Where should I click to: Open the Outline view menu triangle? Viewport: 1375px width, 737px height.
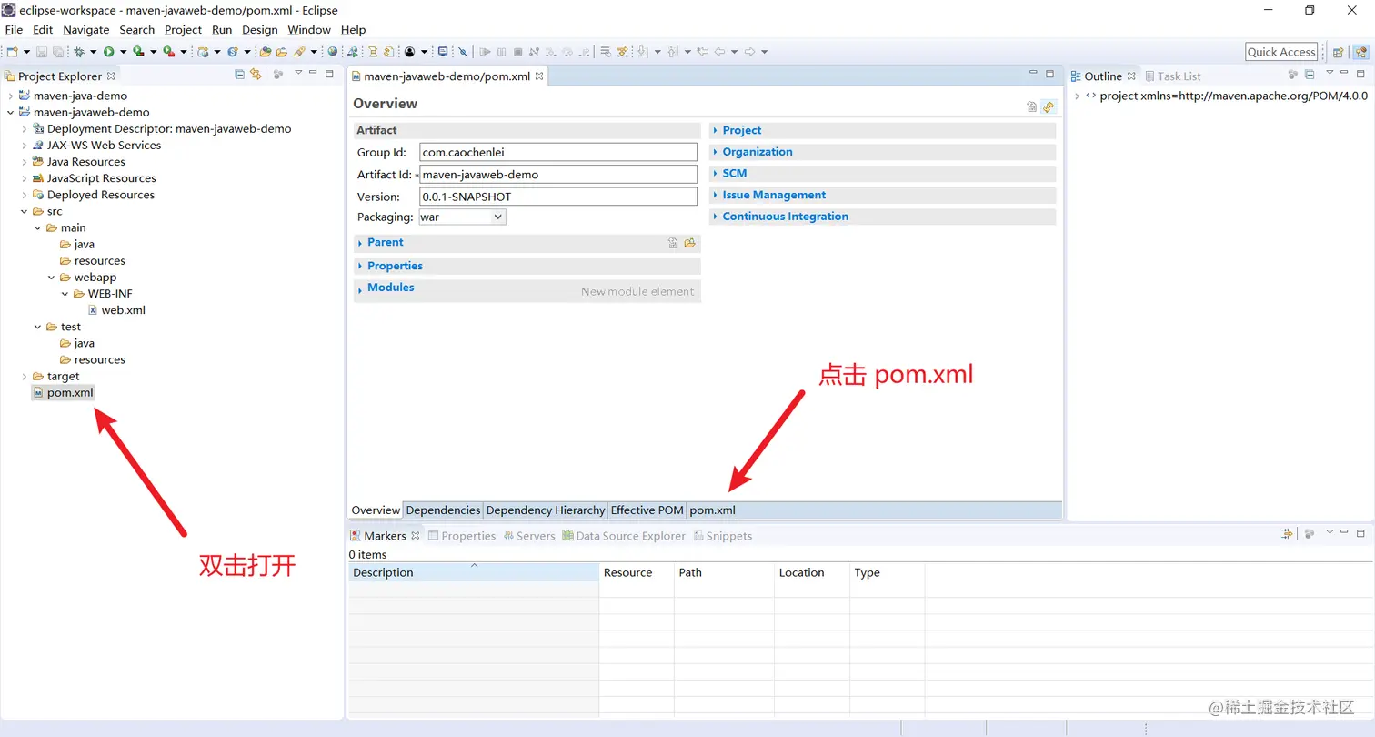(x=1330, y=73)
